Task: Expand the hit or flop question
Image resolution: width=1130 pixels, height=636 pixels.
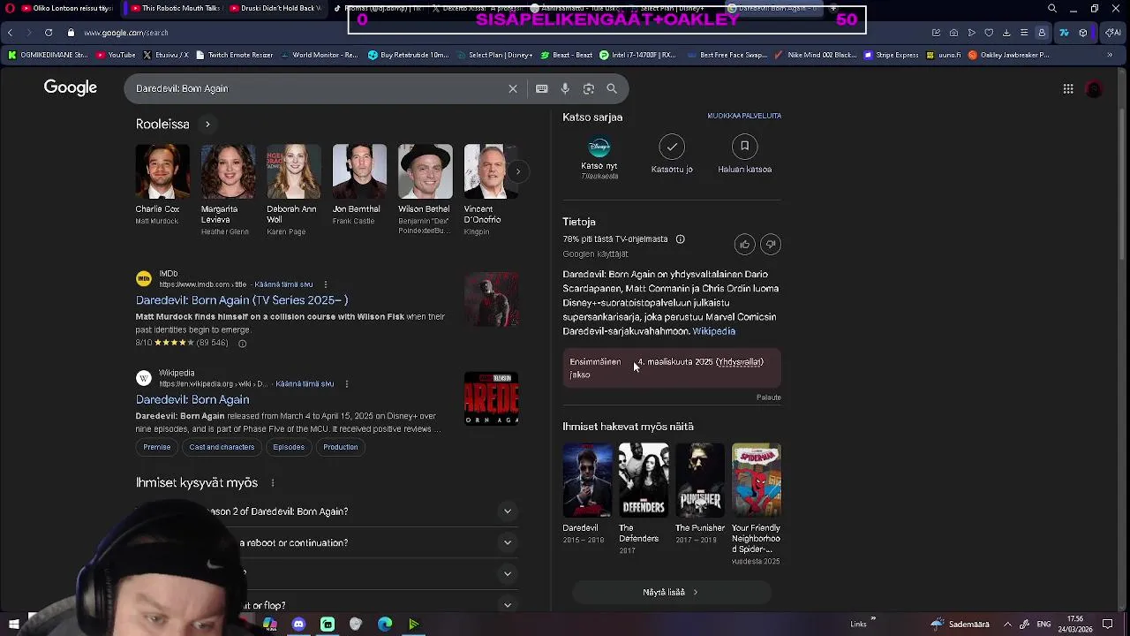Action: [x=328, y=605]
